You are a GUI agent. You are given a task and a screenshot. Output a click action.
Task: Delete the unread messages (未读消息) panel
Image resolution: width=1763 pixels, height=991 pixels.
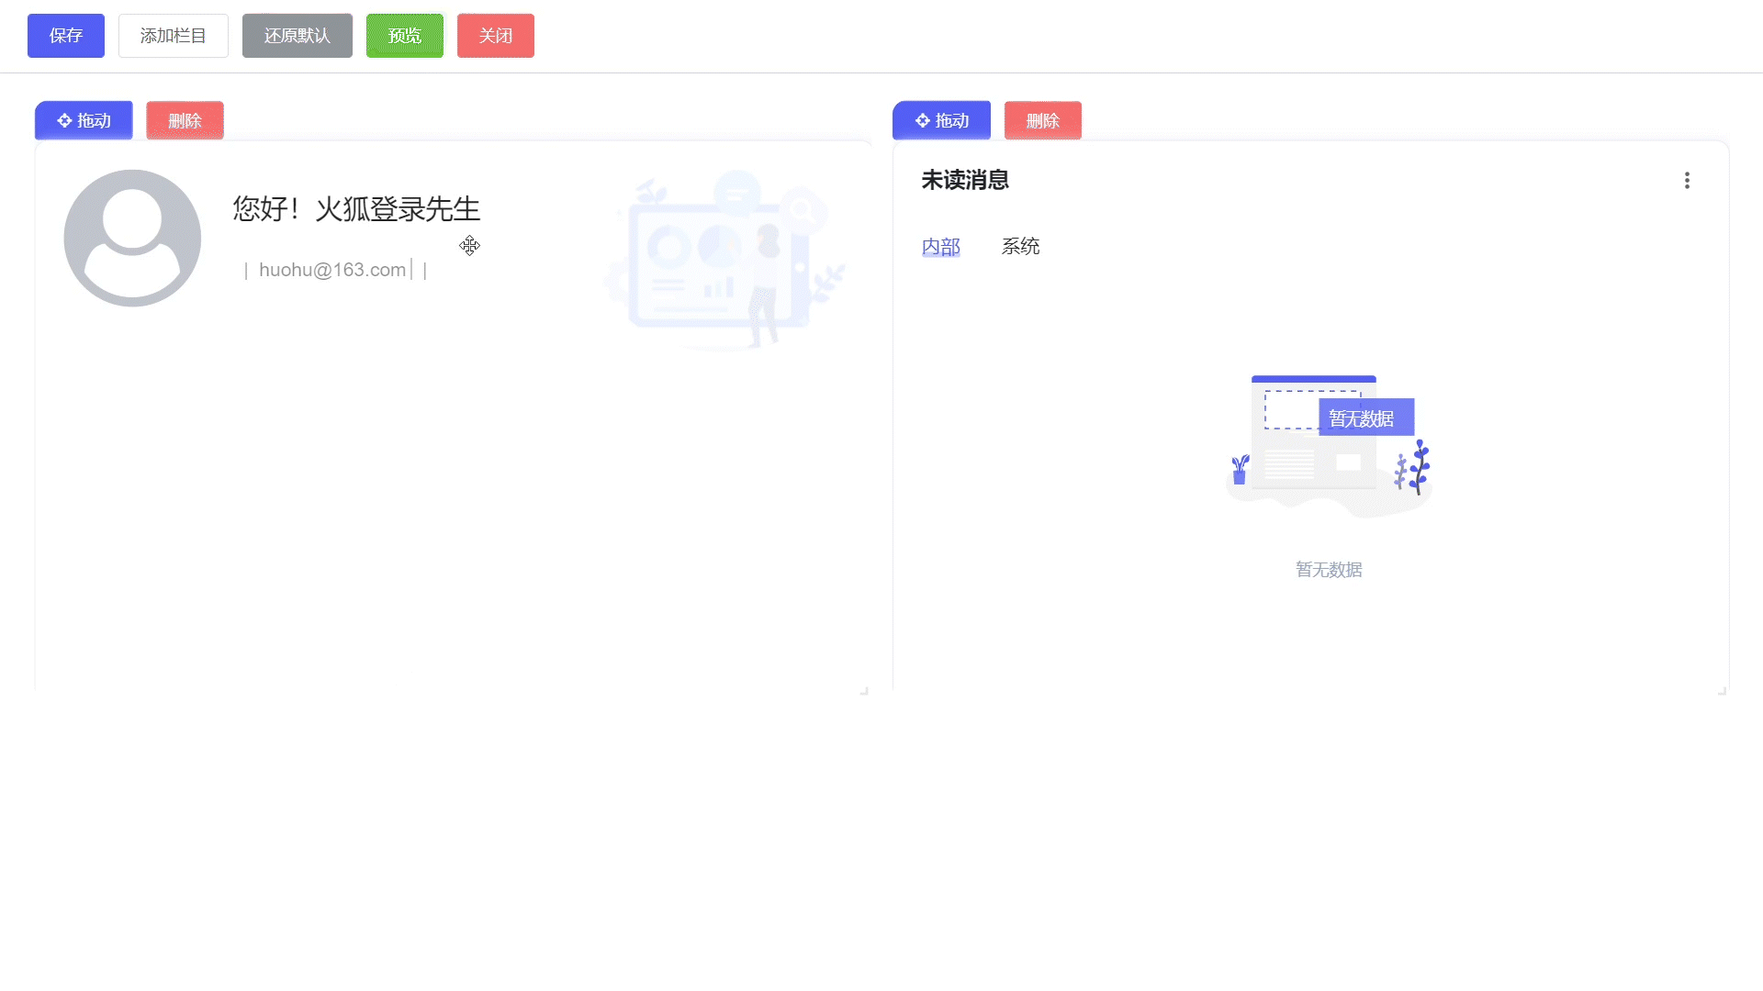[x=1042, y=120]
